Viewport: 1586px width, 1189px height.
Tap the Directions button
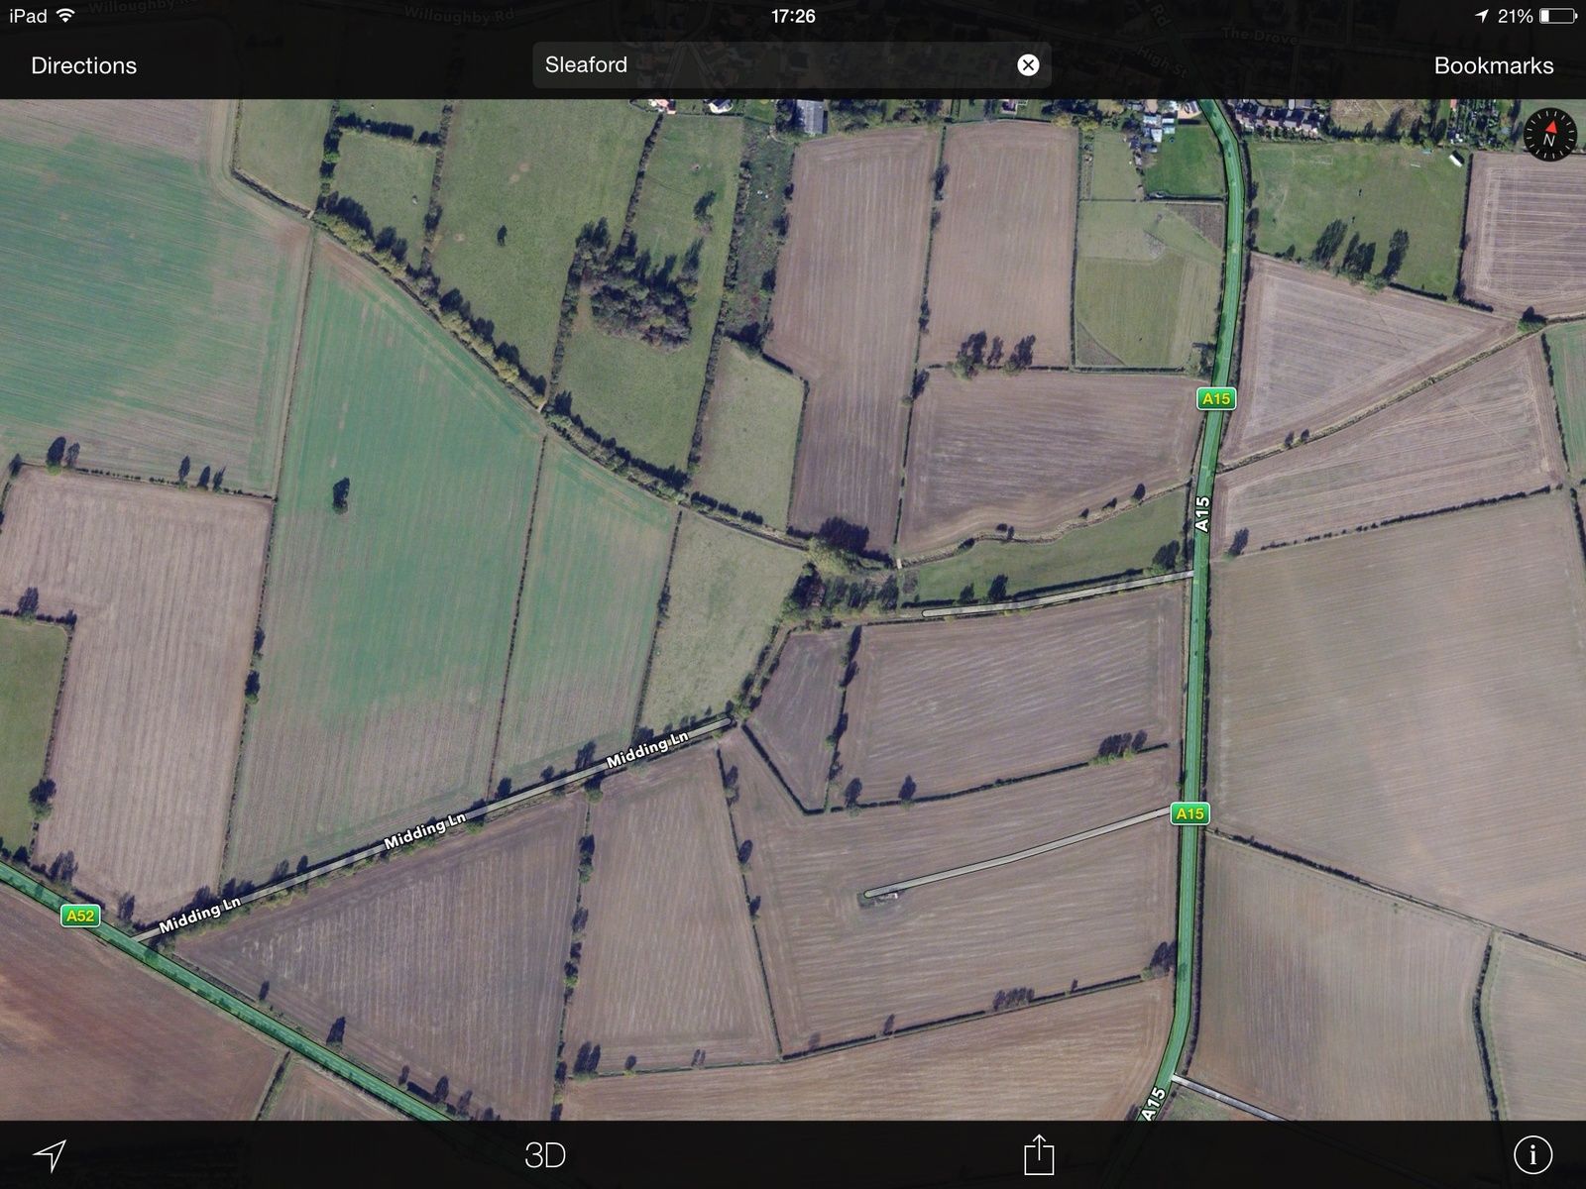[x=83, y=65]
